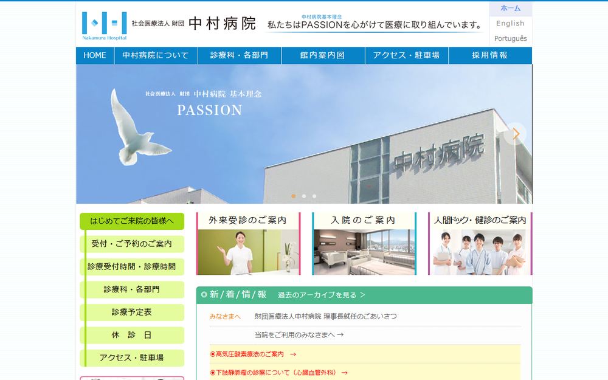Open 休診日 sidebar button
Viewport: 608px width, 380px height.
(132, 335)
